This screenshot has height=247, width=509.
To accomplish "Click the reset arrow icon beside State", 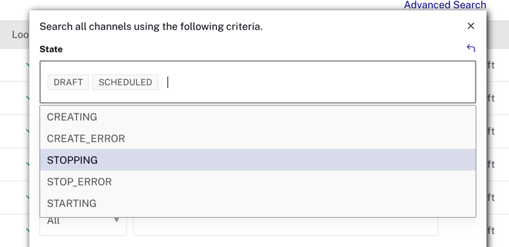I will point(470,48).
